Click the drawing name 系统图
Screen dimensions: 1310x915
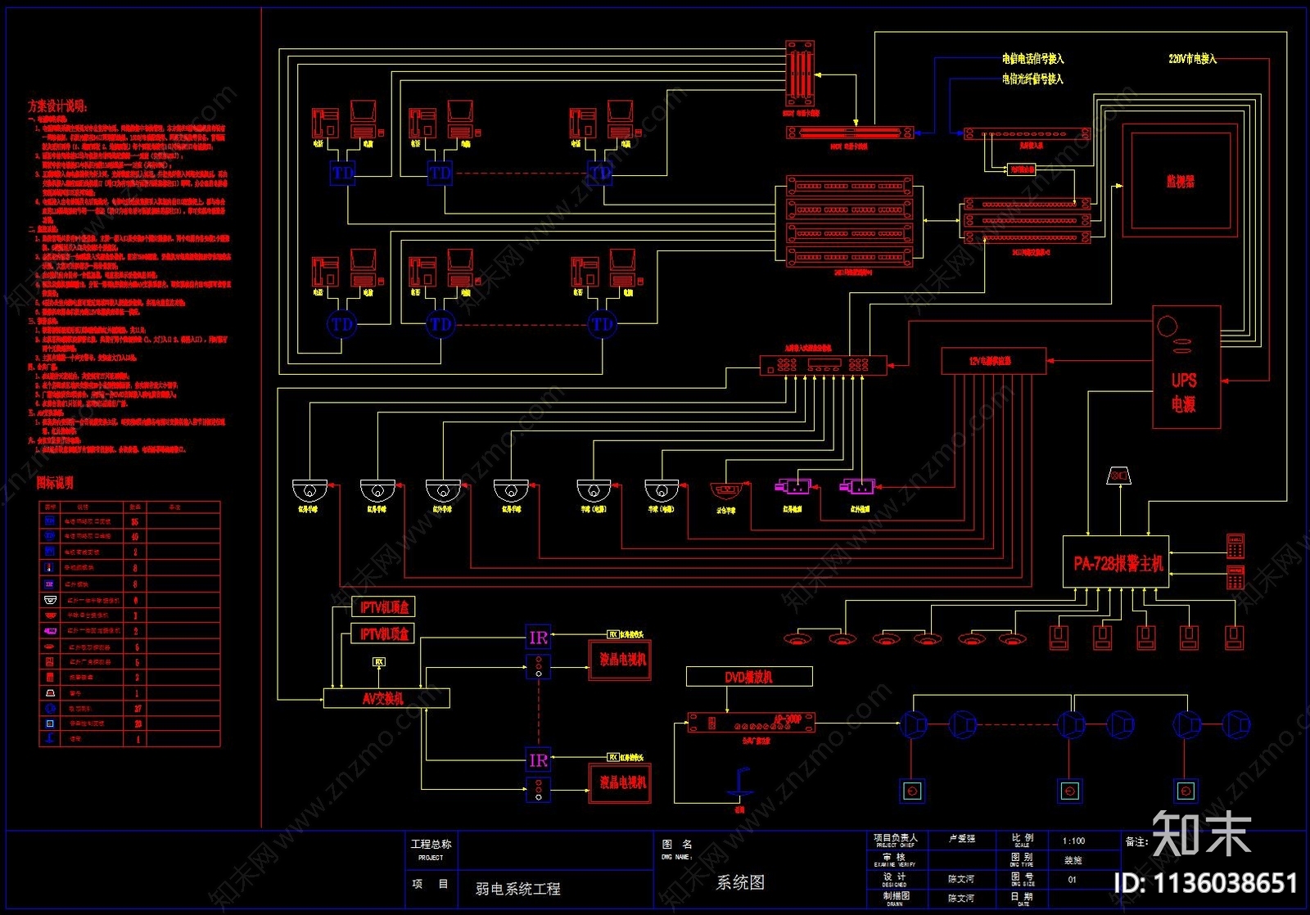(741, 882)
